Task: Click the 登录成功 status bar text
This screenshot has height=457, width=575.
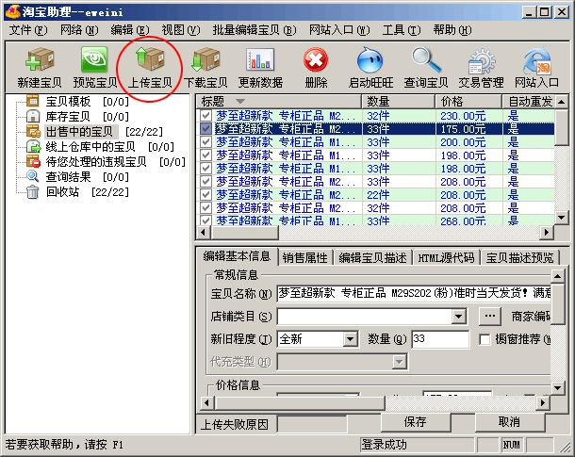Action: (384, 445)
